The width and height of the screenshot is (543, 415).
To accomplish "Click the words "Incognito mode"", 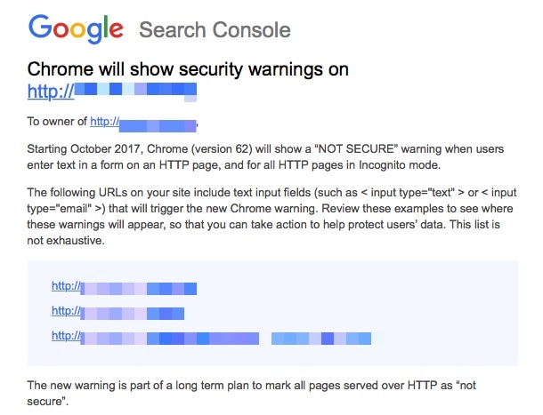I will (400, 165).
